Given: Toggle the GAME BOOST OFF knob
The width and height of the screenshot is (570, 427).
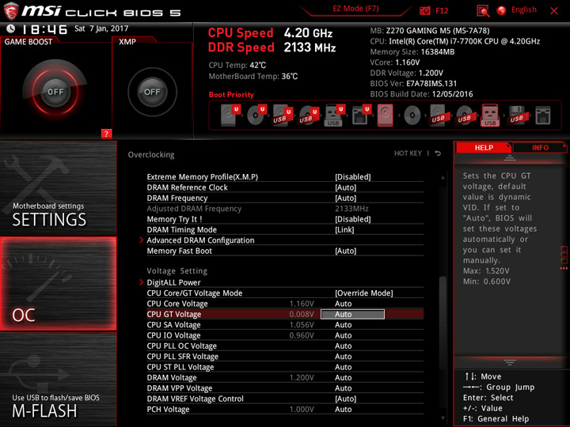Looking at the screenshot, I should 55,92.
